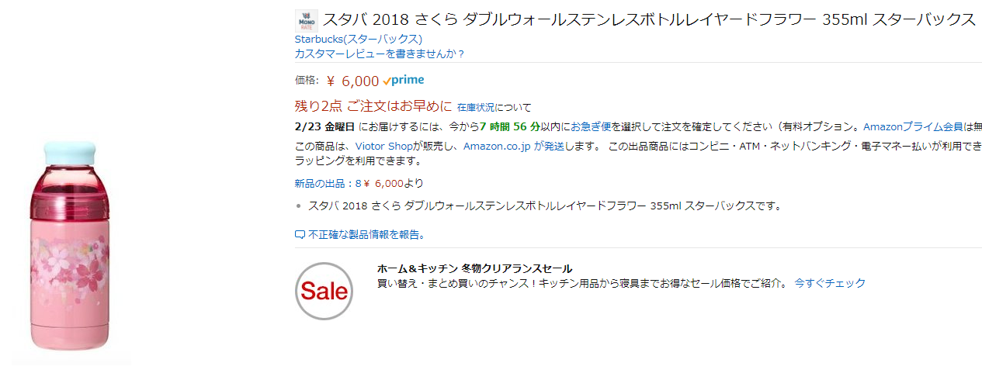Image resolution: width=982 pixels, height=380 pixels.
Task: Click the red ¥ 6,000 main price
Action: 352,81
